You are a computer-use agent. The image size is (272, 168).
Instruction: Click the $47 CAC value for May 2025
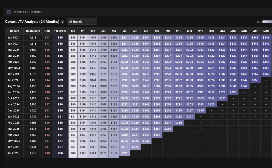click(x=47, y=141)
